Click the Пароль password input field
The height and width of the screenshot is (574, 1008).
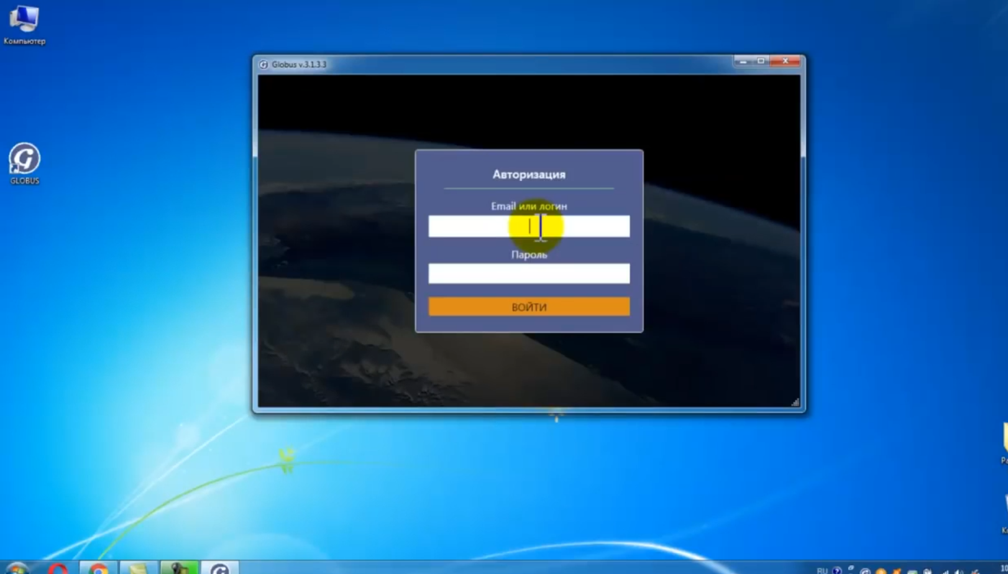(x=529, y=274)
